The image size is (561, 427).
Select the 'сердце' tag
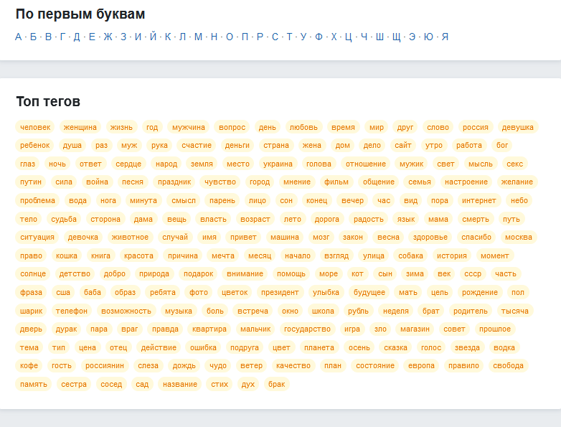pyautogui.click(x=128, y=164)
